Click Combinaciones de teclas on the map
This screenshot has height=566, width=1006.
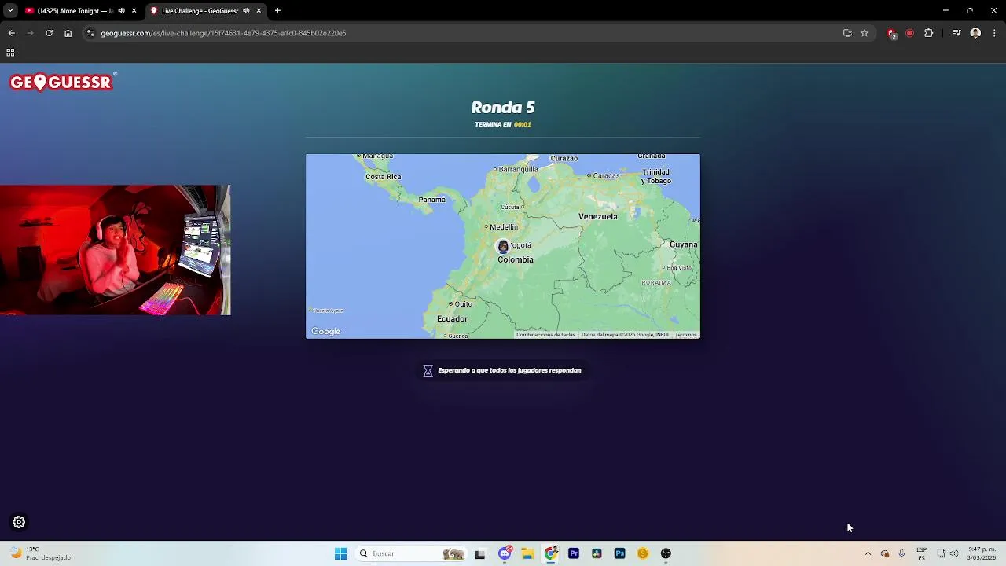[x=545, y=335]
